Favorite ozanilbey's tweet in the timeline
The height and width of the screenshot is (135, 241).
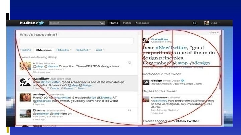point(55,88)
